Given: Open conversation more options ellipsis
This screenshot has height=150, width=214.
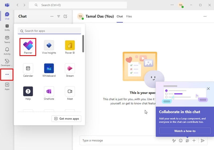Looking at the screenshot, I should 205,16.
